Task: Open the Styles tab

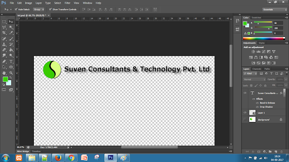Action: [x=261, y=43]
